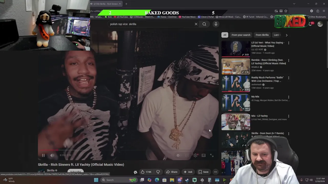Open File Explorer from the taskbar
The image size is (328, 184).
pyautogui.click(x=172, y=180)
